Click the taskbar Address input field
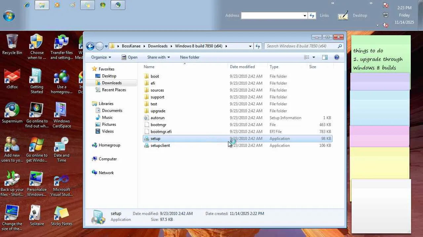The image size is (423, 237). [272, 15]
